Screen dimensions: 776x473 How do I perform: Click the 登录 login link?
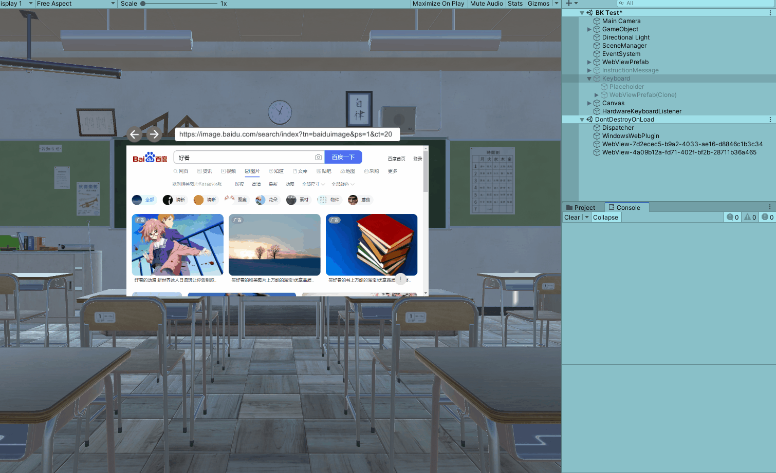pos(418,159)
